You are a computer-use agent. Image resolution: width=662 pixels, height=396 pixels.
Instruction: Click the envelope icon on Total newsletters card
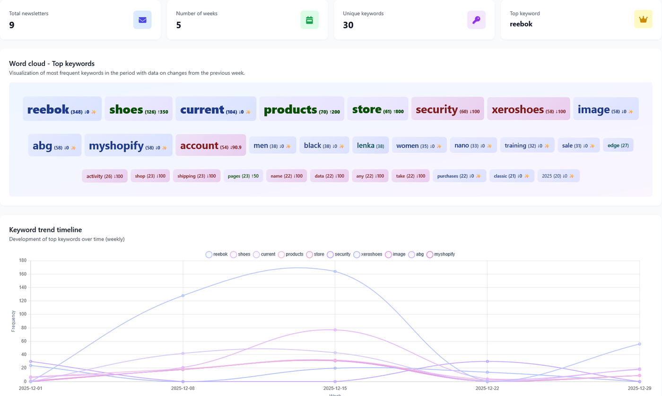142,20
